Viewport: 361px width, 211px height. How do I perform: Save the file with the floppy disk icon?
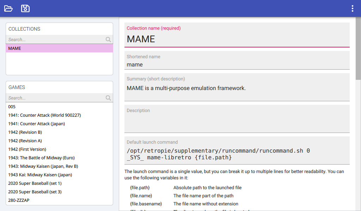[25, 8]
